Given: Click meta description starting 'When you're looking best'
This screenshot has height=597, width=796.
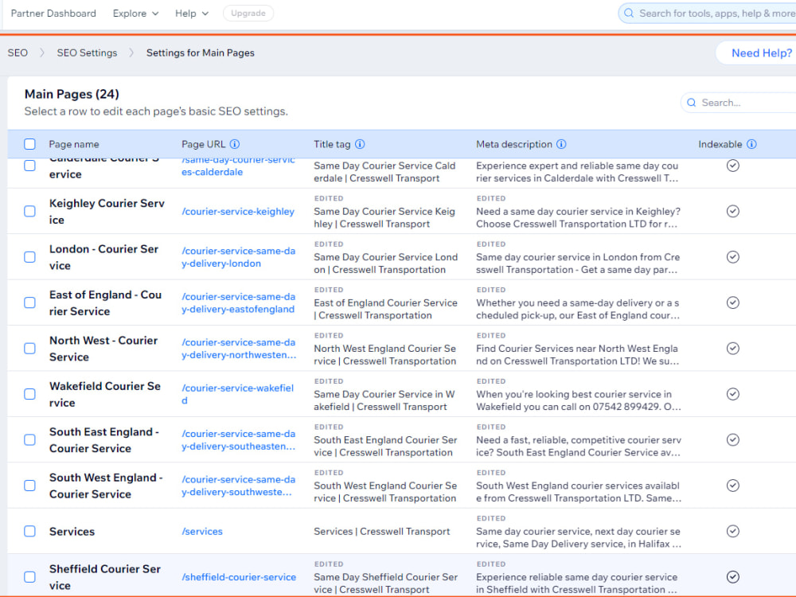Looking at the screenshot, I should click(x=579, y=400).
